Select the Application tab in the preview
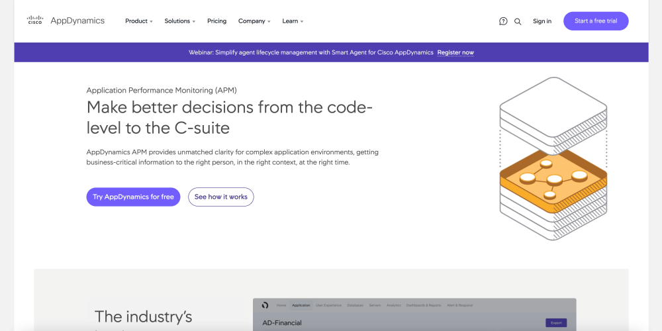662x331 pixels. point(301,305)
